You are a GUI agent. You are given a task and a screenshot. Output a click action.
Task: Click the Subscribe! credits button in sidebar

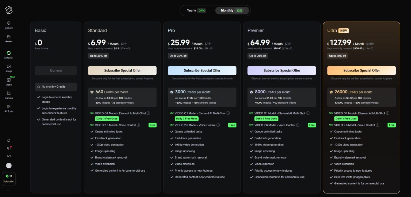tap(9, 178)
